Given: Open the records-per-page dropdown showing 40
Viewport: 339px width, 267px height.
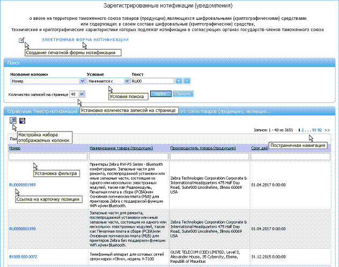Looking at the screenshot, I should click(x=77, y=94).
